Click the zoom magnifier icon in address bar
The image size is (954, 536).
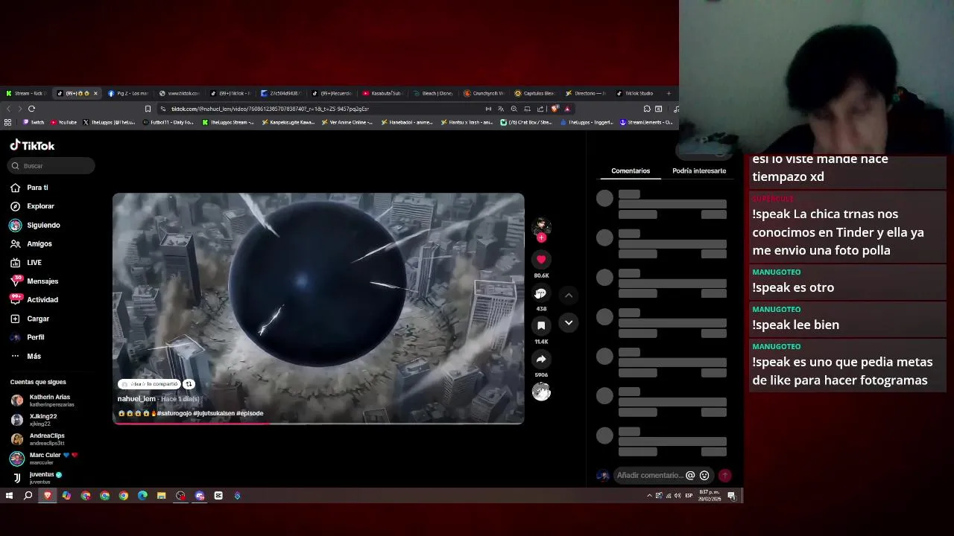click(x=514, y=109)
